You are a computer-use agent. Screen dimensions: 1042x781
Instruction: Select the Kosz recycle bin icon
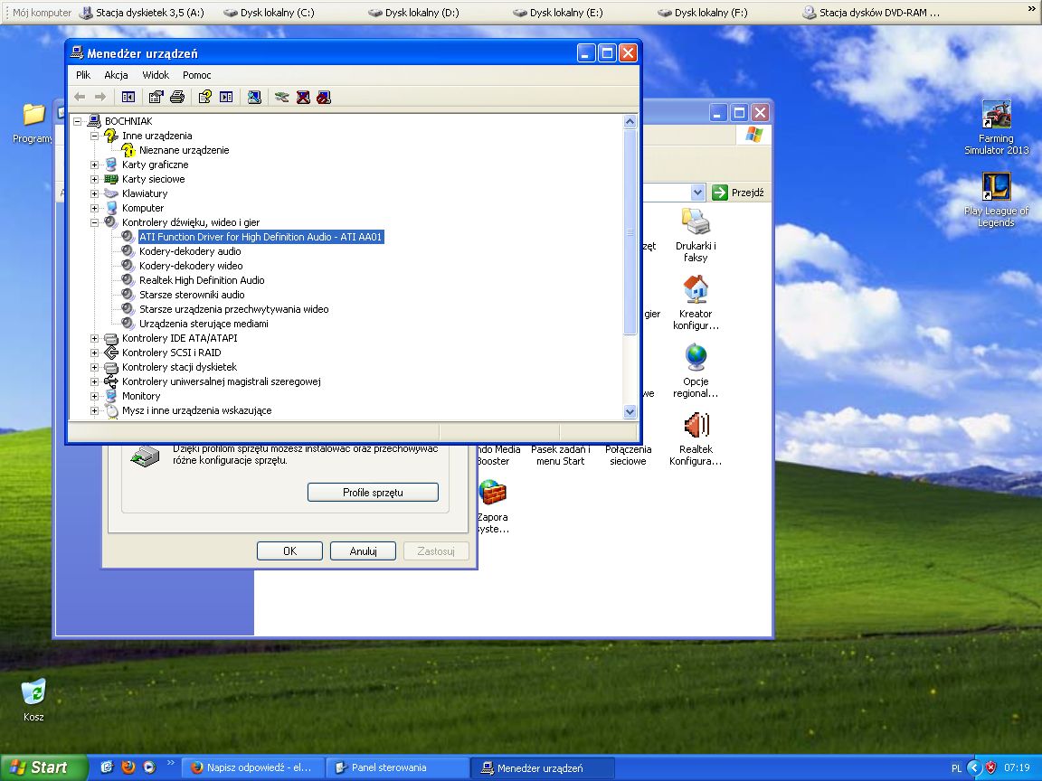[33, 699]
